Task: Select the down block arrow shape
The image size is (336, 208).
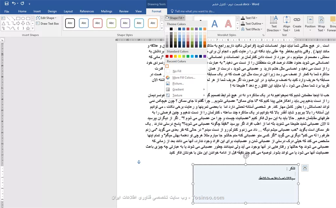Action: (x=23, y=23)
